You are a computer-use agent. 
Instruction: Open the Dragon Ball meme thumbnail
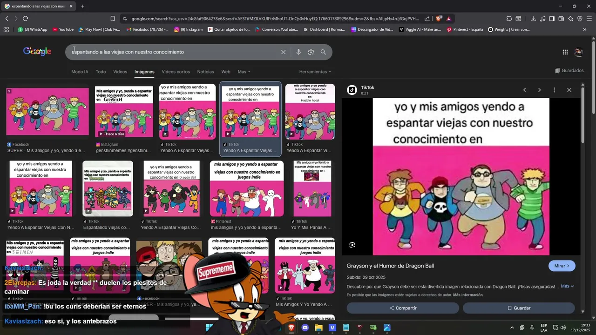(x=172, y=188)
